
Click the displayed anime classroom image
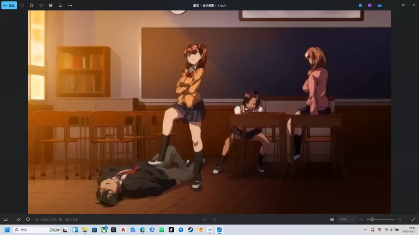tap(210, 112)
